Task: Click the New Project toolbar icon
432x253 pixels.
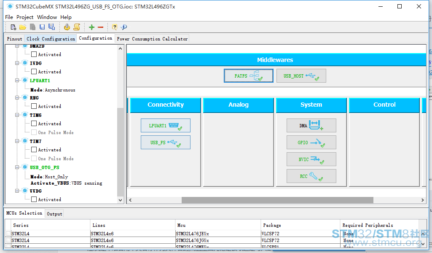Action: coord(13,27)
